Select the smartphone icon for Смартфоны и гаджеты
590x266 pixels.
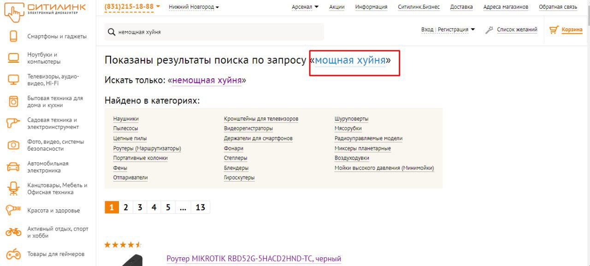13,36
